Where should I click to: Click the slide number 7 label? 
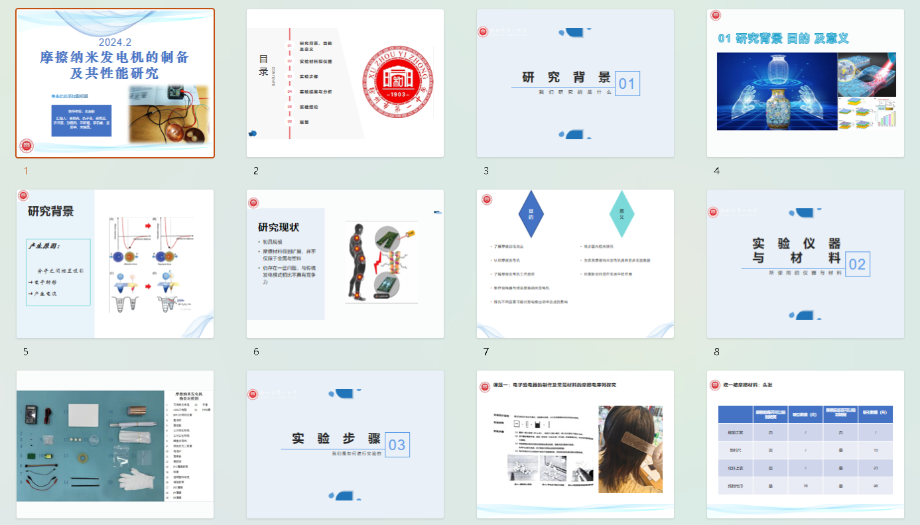486,352
